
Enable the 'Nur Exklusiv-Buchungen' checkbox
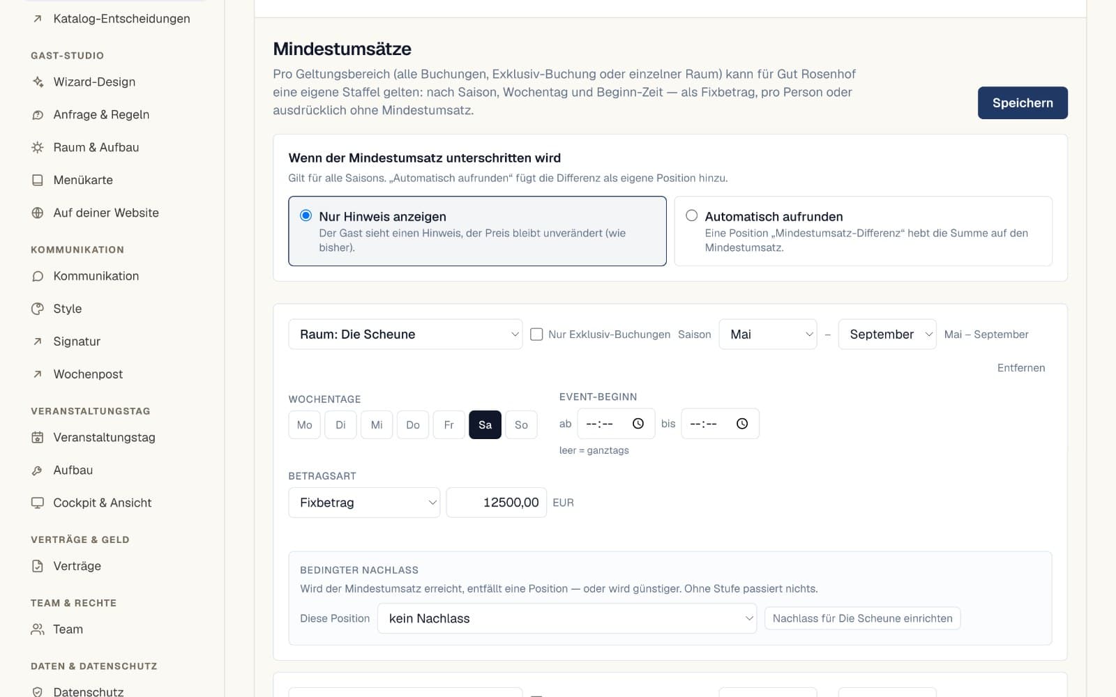coord(536,335)
